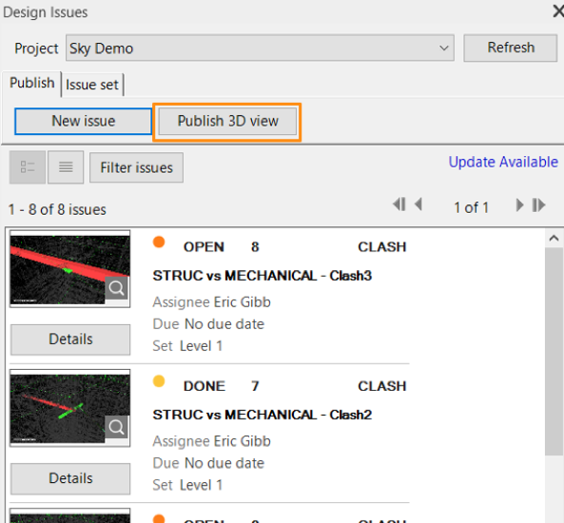Refresh the issues list

pyautogui.click(x=511, y=48)
